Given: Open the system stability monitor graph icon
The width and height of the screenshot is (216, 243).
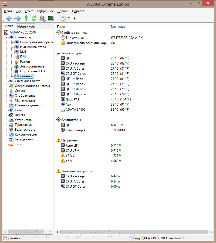Looking at the screenshot, I should click(x=51, y=18).
